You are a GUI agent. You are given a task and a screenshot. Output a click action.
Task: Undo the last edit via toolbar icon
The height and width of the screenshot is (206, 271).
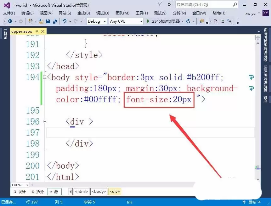pyautogui.click(x=65, y=21)
